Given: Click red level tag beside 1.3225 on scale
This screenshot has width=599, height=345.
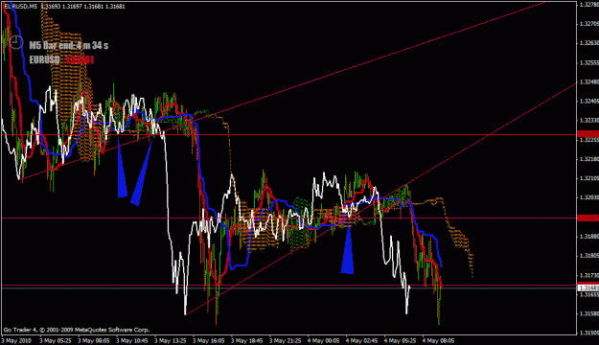Looking at the screenshot, I should [x=587, y=134].
